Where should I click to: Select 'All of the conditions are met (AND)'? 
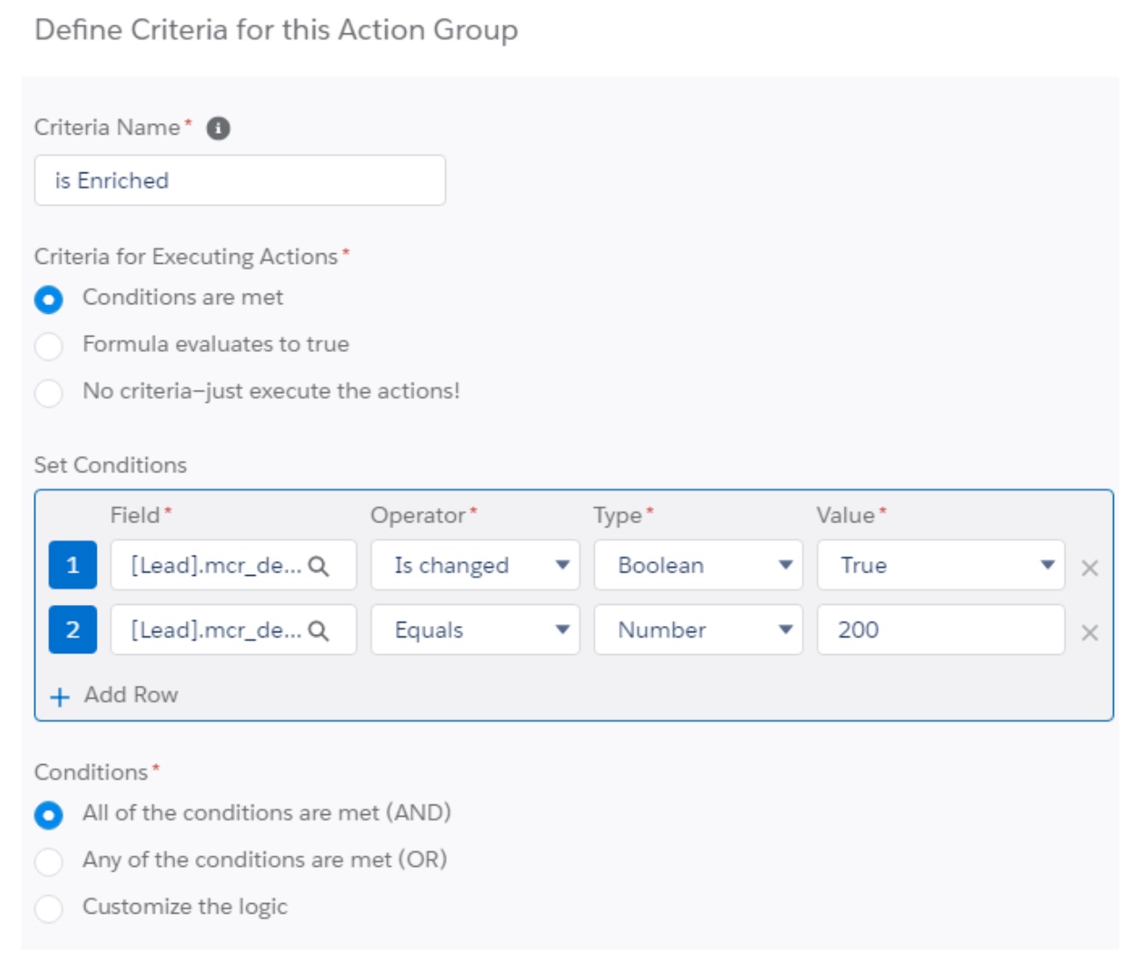point(48,814)
